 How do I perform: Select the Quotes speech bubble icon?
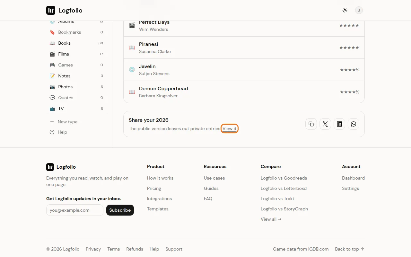click(52, 98)
